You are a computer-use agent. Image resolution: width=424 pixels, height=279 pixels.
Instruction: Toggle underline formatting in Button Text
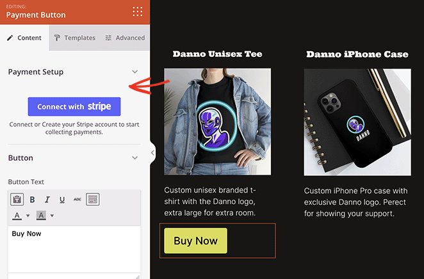62,200
